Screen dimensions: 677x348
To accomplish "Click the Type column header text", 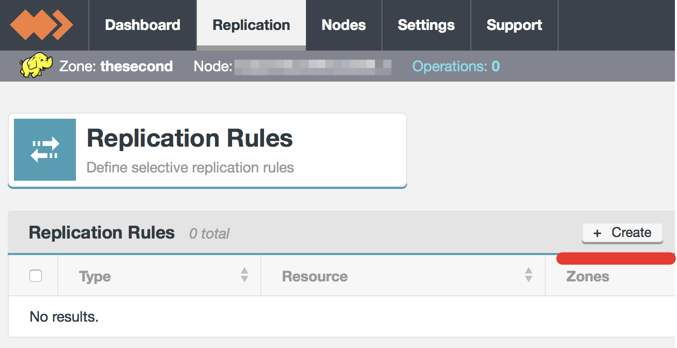I will [95, 277].
